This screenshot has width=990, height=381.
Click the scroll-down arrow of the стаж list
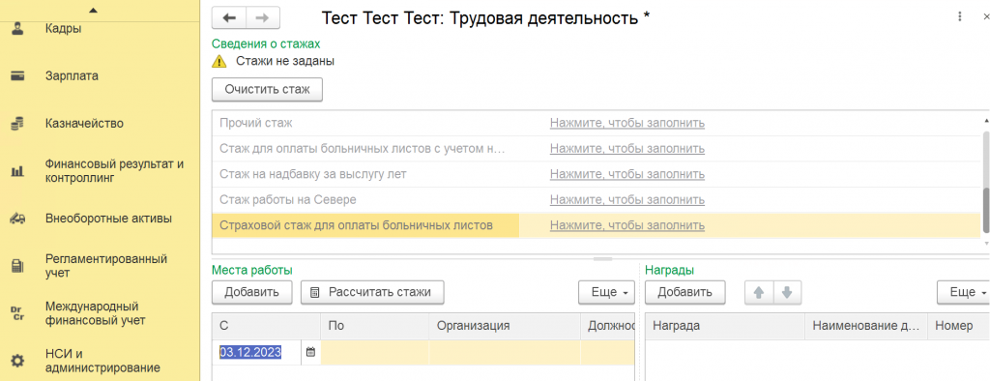tap(985, 244)
